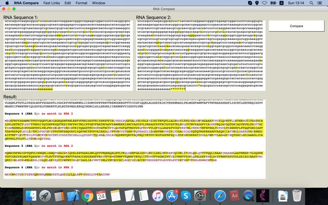Open iTunes music icon in Dock
The height and width of the screenshot is (205, 328).
coord(157,196)
